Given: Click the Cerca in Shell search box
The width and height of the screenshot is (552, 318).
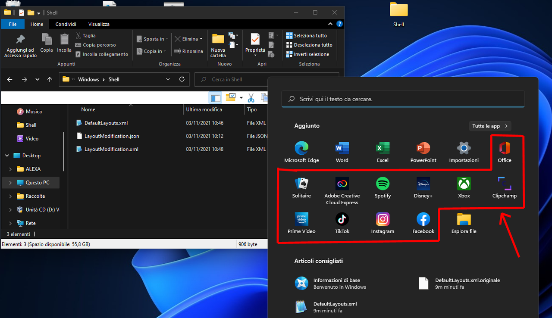Looking at the screenshot, I should (267, 79).
